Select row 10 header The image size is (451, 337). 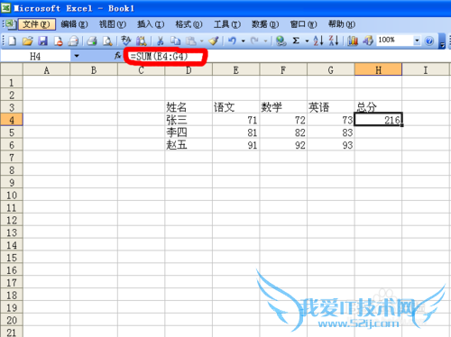coord(12,195)
